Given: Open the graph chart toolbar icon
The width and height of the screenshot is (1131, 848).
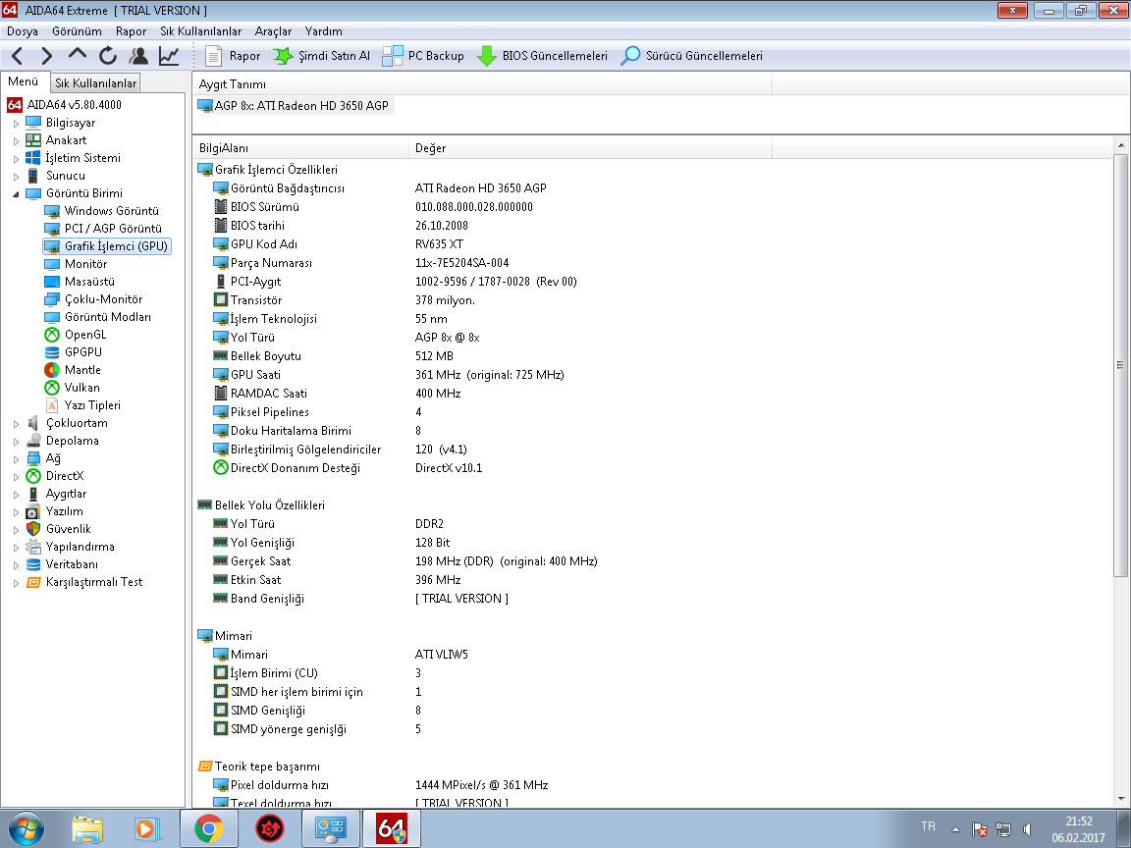Looking at the screenshot, I should pyautogui.click(x=169, y=56).
